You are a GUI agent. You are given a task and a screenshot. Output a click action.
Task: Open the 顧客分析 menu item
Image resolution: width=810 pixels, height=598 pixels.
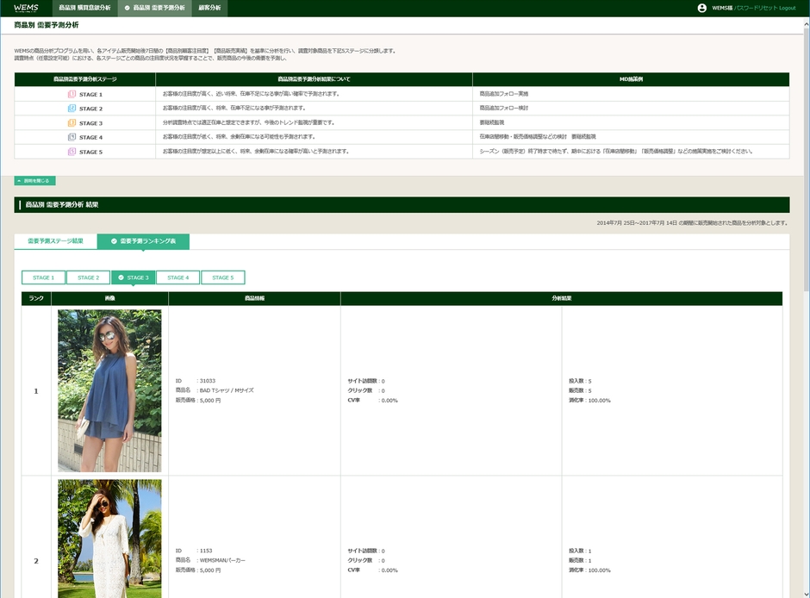coord(209,8)
